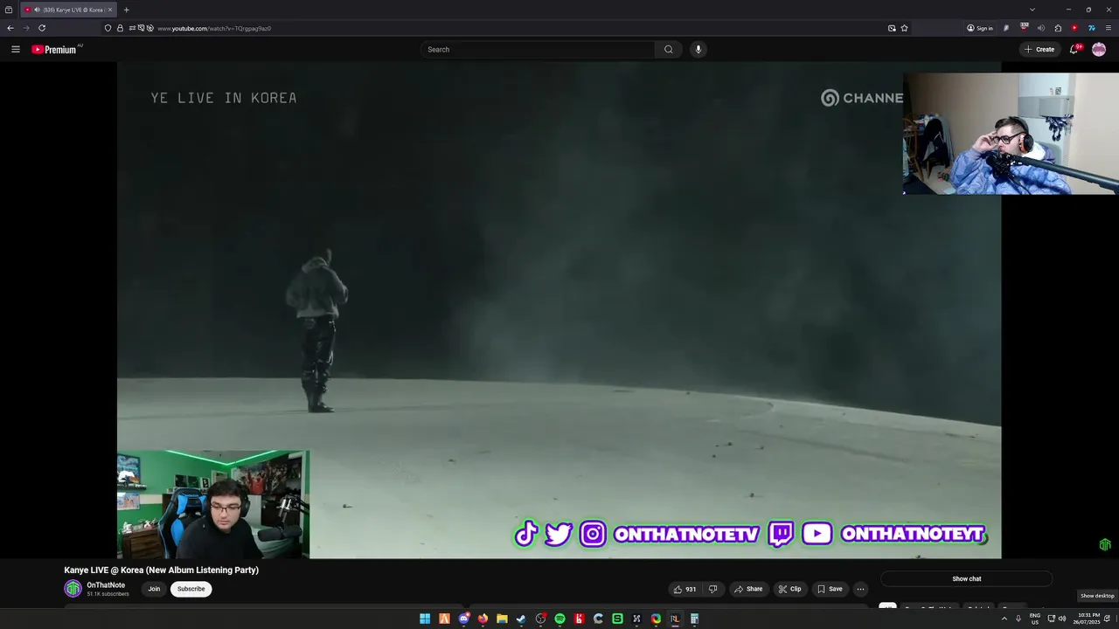This screenshot has width=1119, height=629.
Task: Open File Explorer from taskbar
Action: tap(502, 619)
